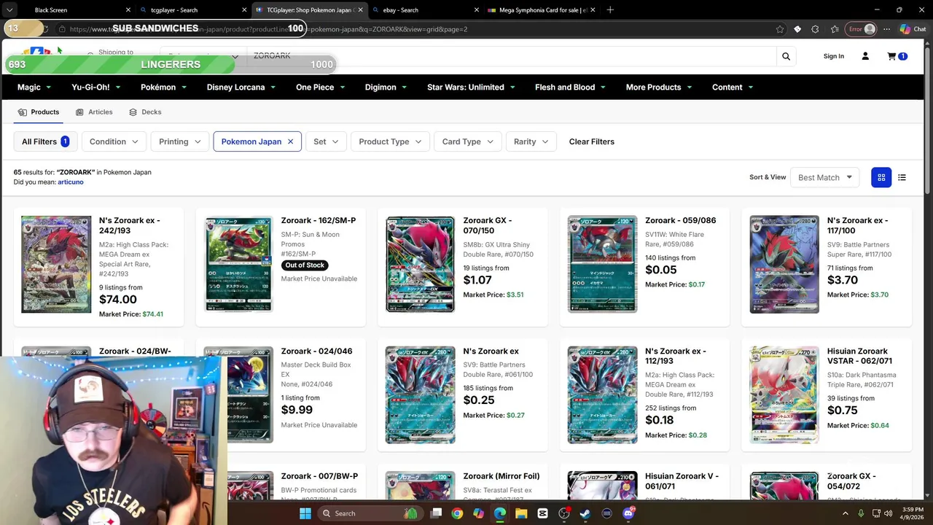Screen dimensions: 933x525
Task: Expand the Magic navigation menu
Action: point(34,87)
